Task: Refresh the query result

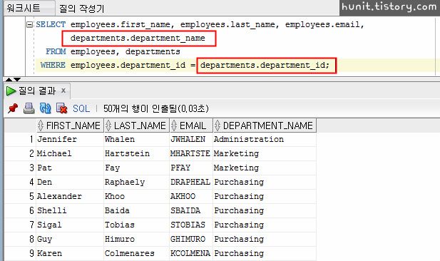Action: click(x=45, y=108)
